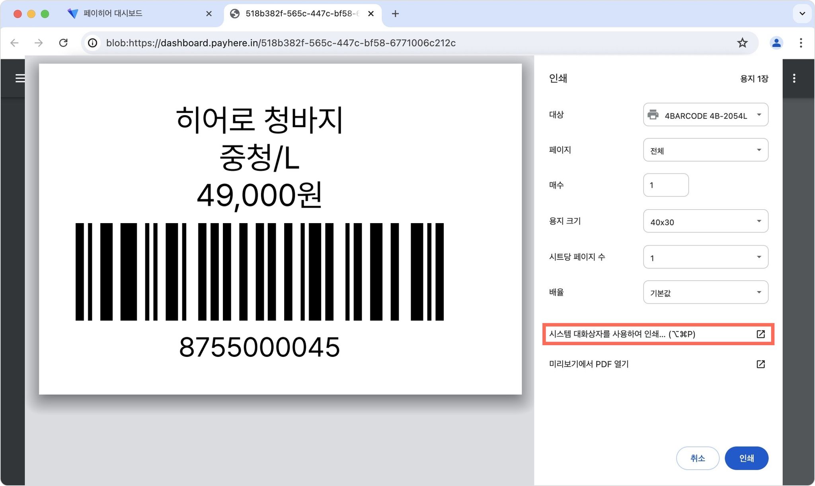Click the address bar URL
The image size is (815, 486).
[281, 43]
